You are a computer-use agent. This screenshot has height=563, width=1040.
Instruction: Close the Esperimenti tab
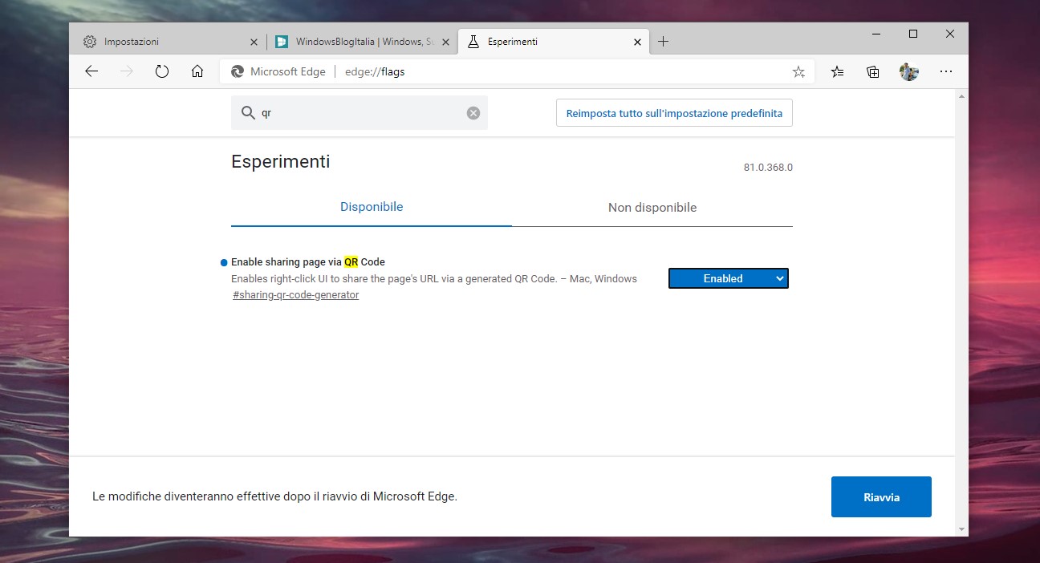(x=638, y=42)
